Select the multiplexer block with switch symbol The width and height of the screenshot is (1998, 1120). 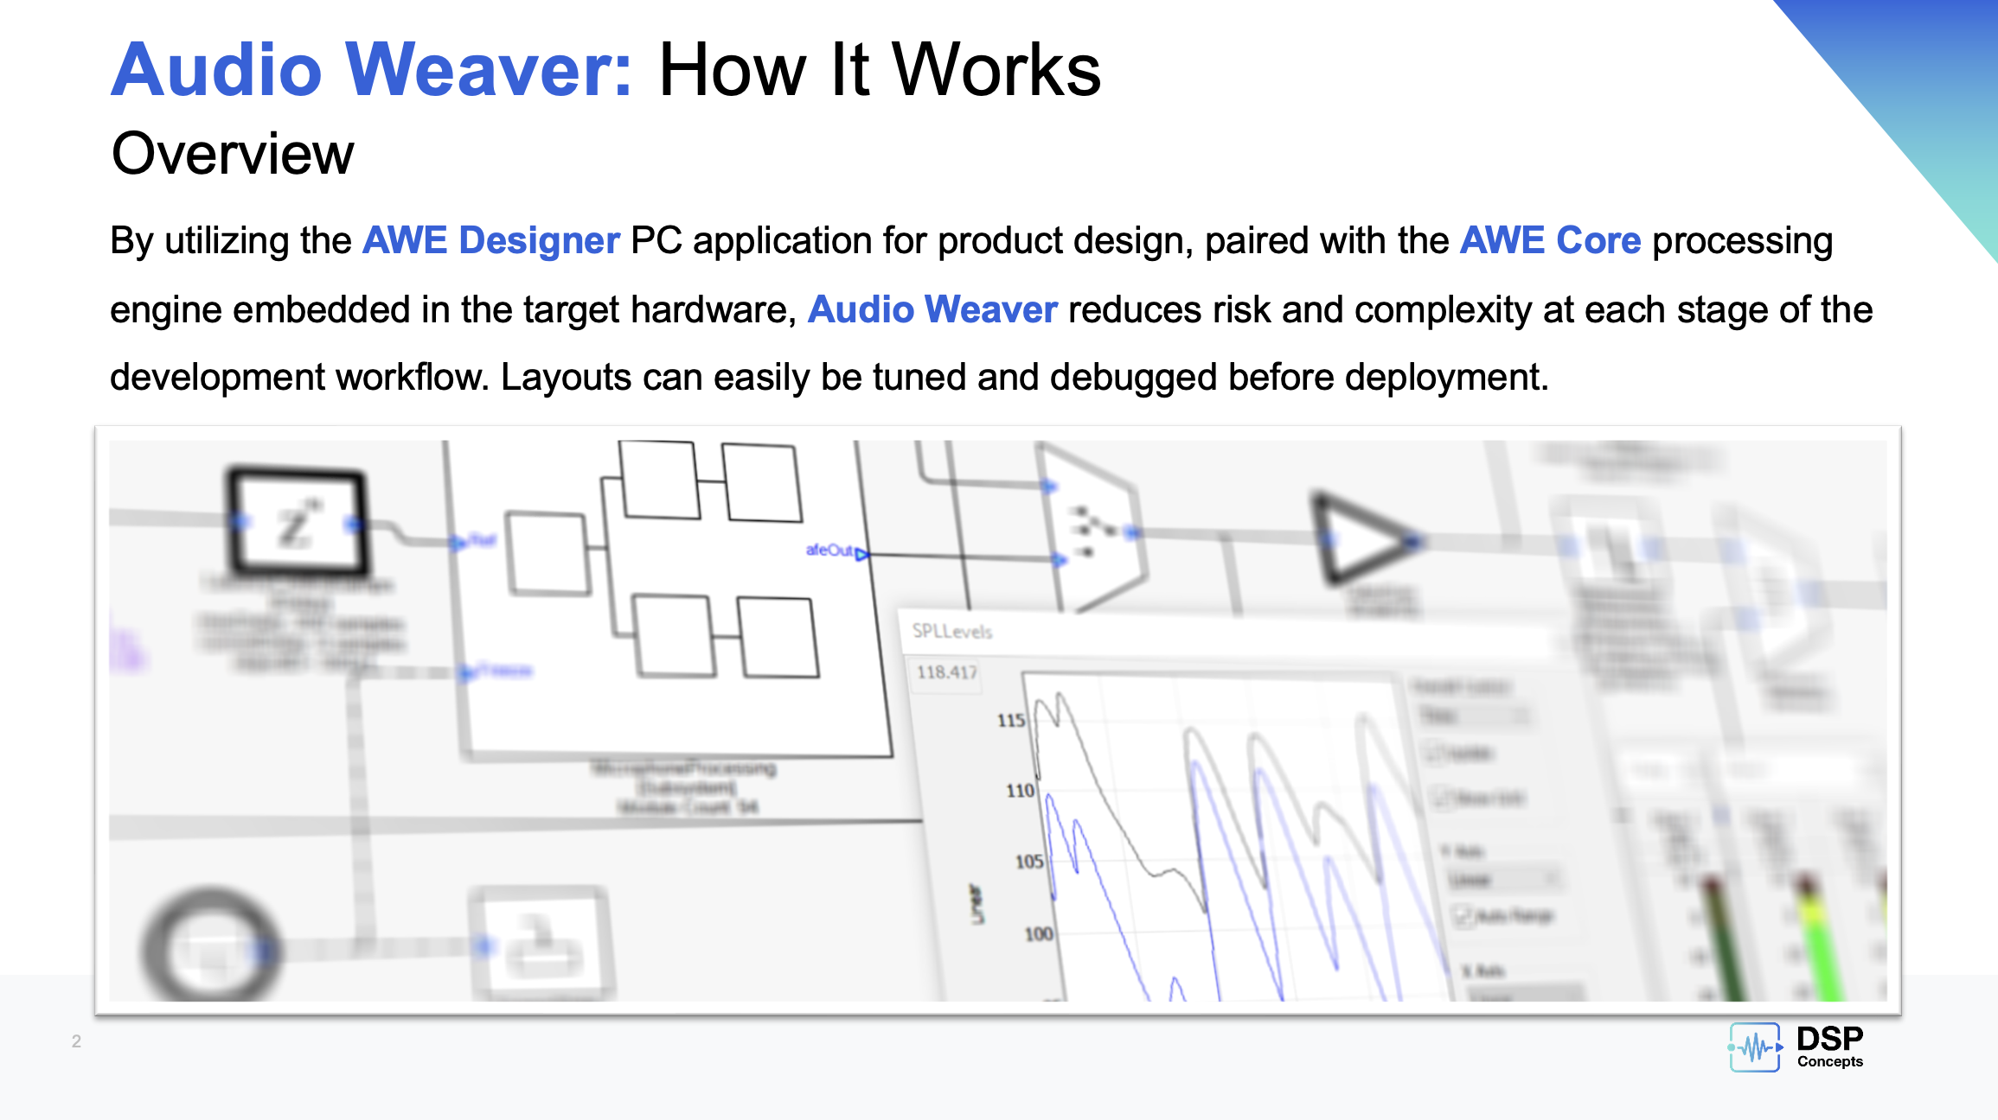point(1092,527)
